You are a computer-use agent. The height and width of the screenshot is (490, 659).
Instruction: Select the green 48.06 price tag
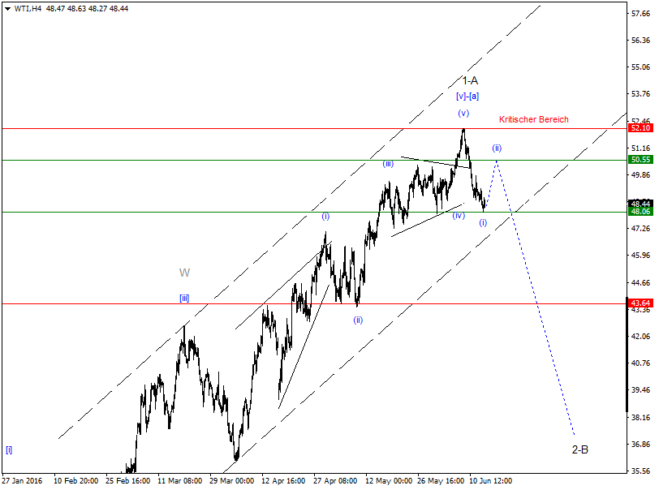point(641,212)
